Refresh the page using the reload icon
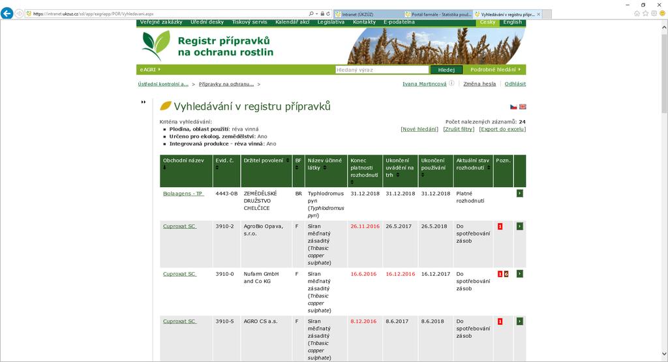The width and height of the screenshot is (668, 362). point(328,14)
